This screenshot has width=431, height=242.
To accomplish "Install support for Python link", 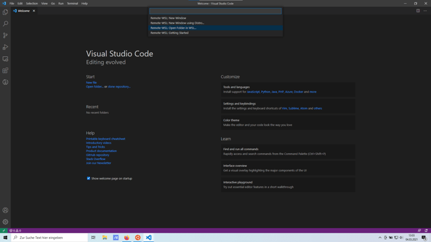I will 266,92.
